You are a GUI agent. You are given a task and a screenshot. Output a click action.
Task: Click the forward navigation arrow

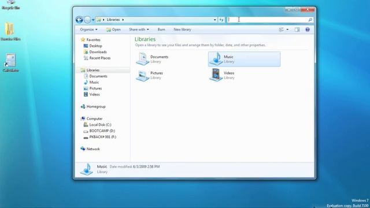[x=87, y=20]
